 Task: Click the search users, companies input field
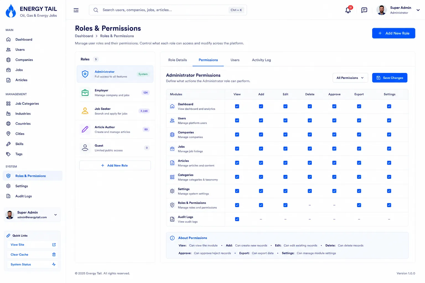click(x=168, y=10)
